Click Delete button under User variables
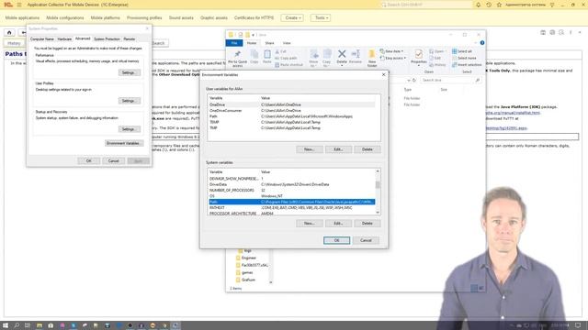588x330 pixels. (x=367, y=149)
